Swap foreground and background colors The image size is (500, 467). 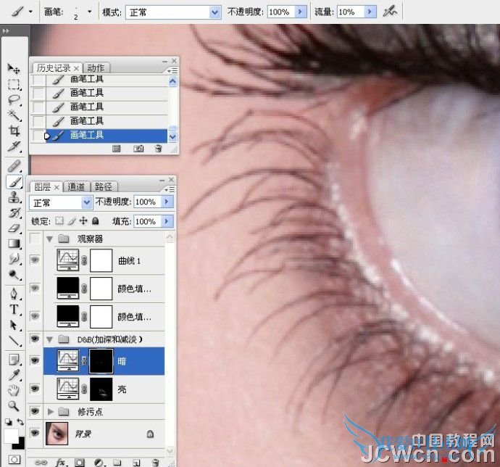click(x=20, y=422)
